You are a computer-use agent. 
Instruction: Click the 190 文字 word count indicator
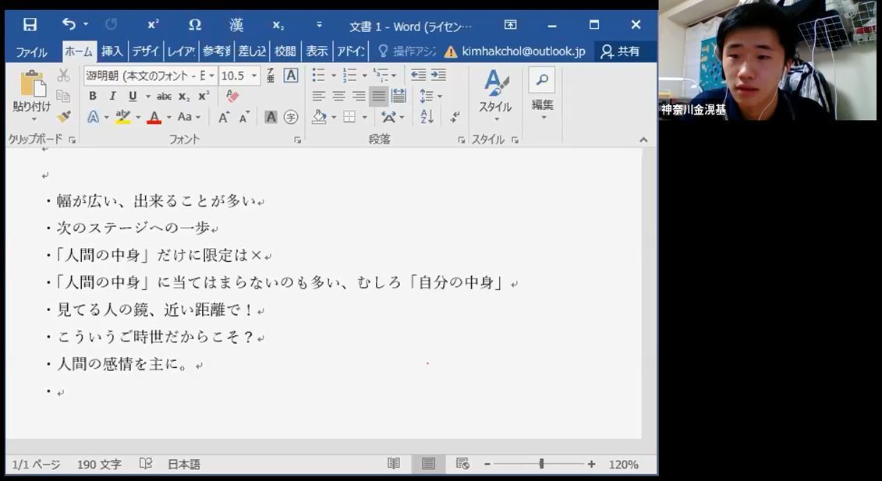click(99, 464)
